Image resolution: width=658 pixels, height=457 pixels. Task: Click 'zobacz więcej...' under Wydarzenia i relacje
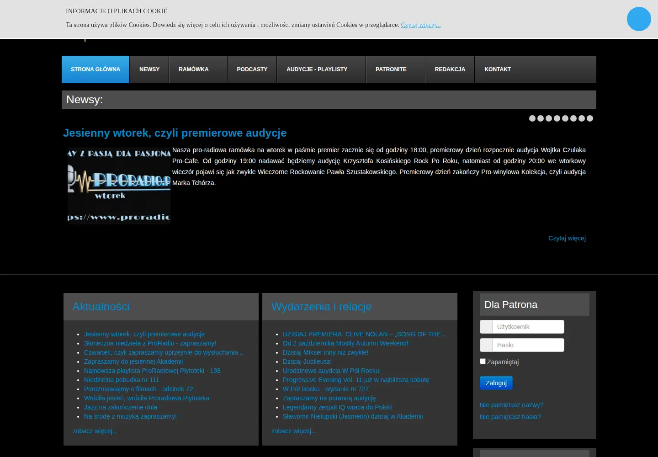pos(294,431)
